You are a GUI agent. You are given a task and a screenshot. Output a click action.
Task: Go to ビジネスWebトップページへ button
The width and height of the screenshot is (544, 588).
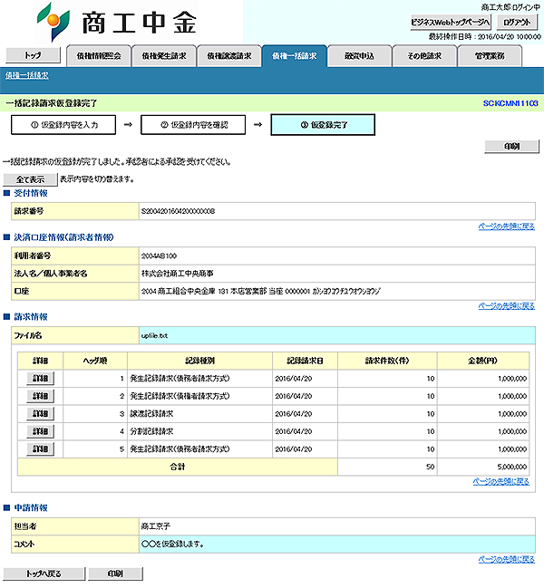coord(451,23)
